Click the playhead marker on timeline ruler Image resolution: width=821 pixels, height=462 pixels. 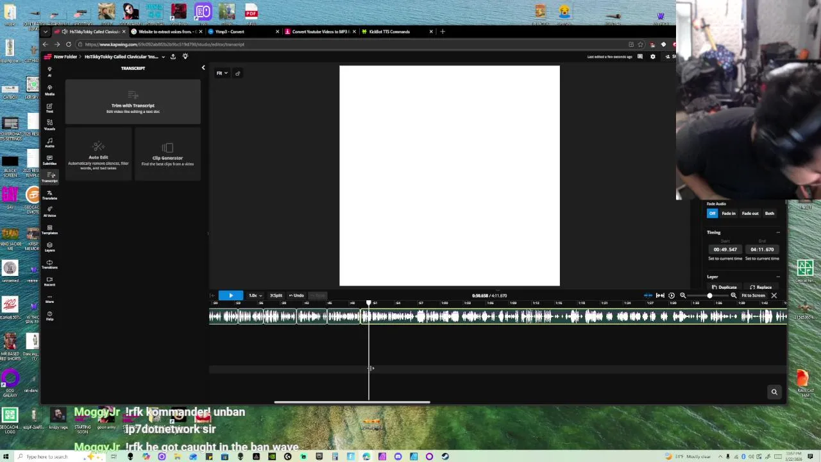click(x=369, y=302)
